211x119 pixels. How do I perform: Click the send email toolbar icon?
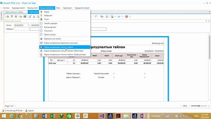coord(119,17)
